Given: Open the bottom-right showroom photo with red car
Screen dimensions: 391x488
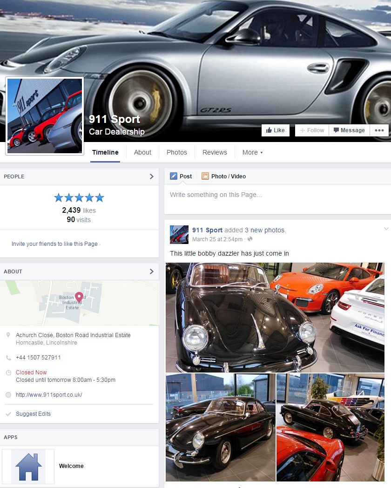Looking at the screenshot, I should [x=330, y=427].
